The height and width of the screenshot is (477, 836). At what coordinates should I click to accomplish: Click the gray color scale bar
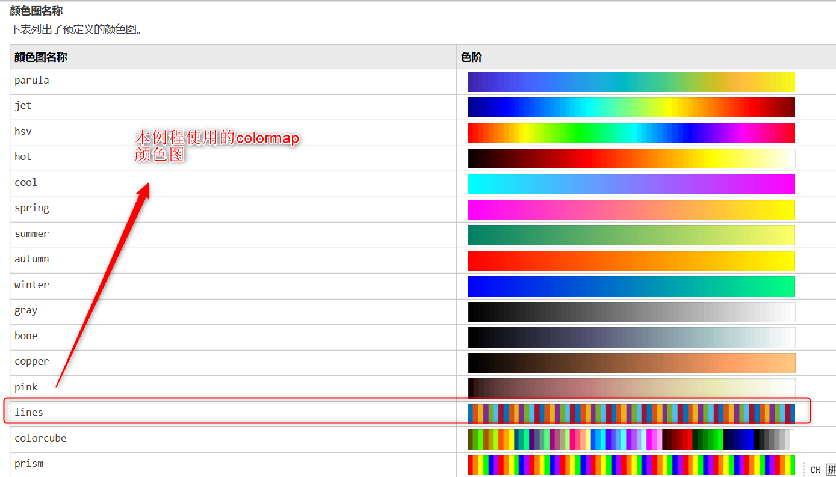pyautogui.click(x=631, y=312)
